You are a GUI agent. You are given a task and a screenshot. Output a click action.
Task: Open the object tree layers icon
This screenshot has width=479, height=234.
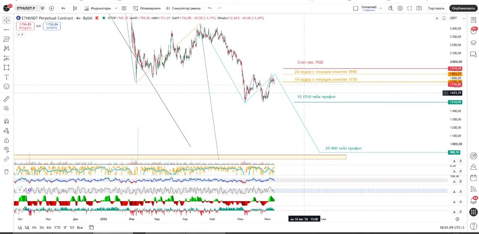click(473, 43)
